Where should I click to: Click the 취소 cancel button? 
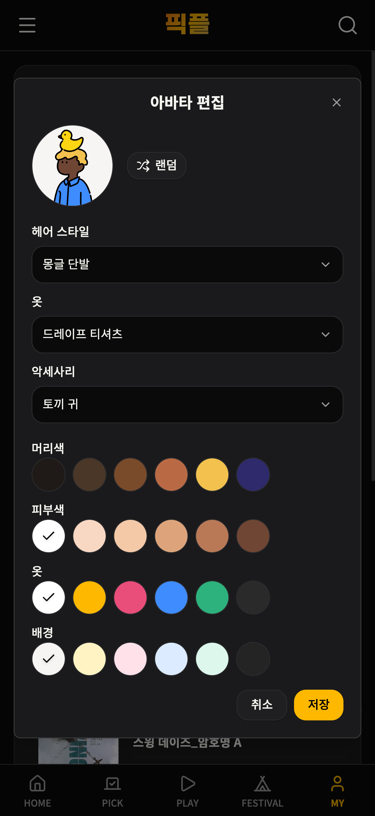262,705
